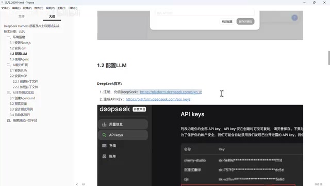Viewport: 330px width, 186px height.
Task: Go to DeepSeek Harness outline heading
Action: click(x=31, y=26)
